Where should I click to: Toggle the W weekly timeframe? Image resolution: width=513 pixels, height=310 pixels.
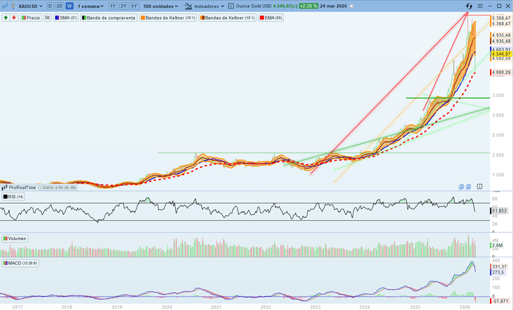[x=69, y=6]
